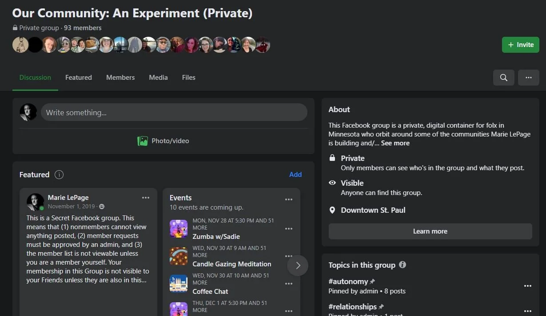Open Zumba w/Sadie event title
546x316 pixels.
click(x=216, y=237)
